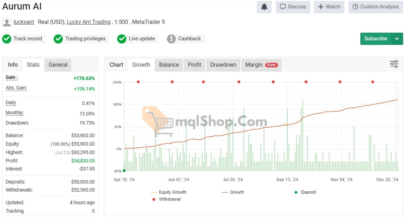Click the bell notification icon
The image size is (407, 220).
point(264,7)
